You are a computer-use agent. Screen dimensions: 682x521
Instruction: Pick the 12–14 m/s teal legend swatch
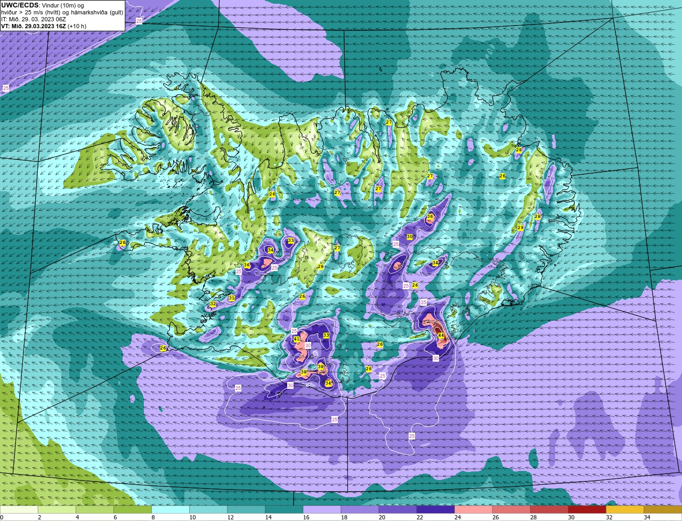click(246, 510)
